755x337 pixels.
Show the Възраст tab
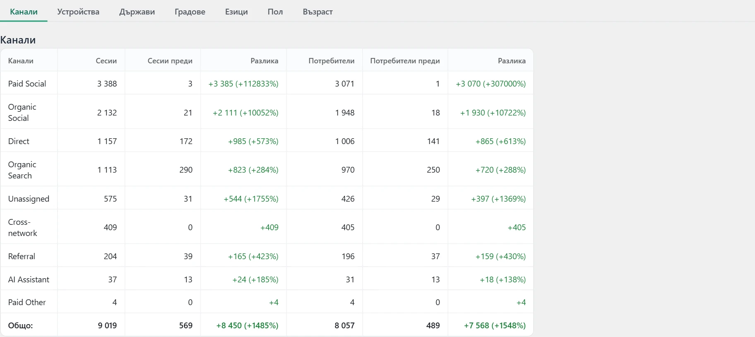(x=317, y=12)
